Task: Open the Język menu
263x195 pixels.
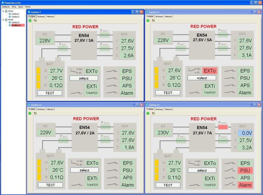Action: 21,7
